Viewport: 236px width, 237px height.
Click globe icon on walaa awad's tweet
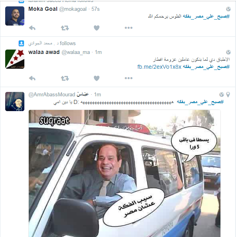click(x=228, y=52)
